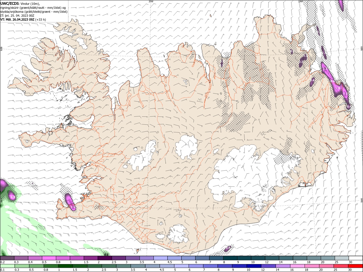Click the pink rain-scale swatch at 18
This screenshot has width=363, height=272.
(311, 266)
